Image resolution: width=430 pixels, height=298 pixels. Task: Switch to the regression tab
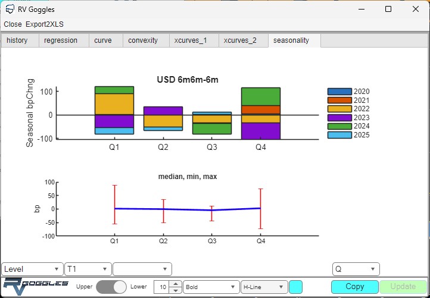[x=61, y=40]
